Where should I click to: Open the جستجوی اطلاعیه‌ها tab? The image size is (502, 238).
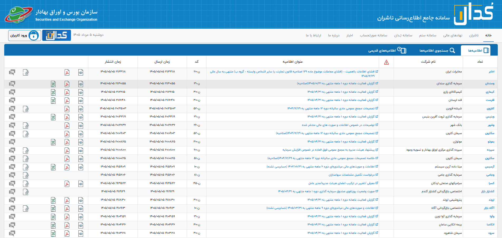click(x=437, y=50)
